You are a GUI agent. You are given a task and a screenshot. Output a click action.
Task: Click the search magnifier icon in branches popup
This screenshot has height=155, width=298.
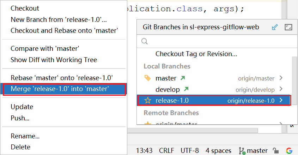tap(145, 41)
